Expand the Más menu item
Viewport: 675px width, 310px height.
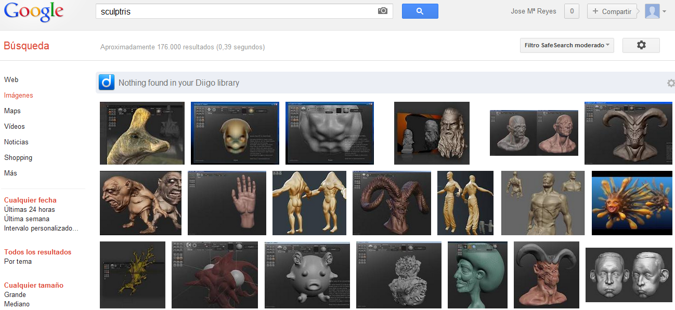10,173
